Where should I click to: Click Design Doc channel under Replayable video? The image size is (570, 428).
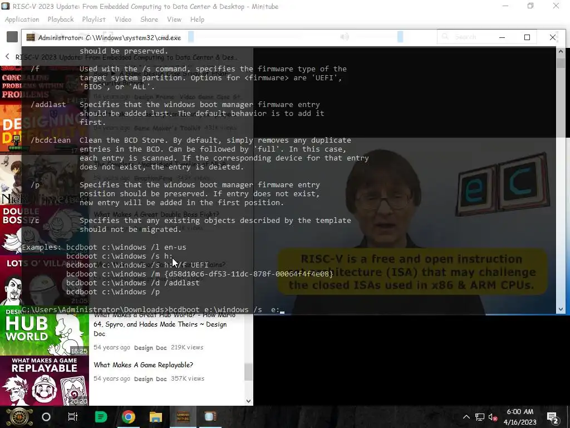click(x=150, y=379)
